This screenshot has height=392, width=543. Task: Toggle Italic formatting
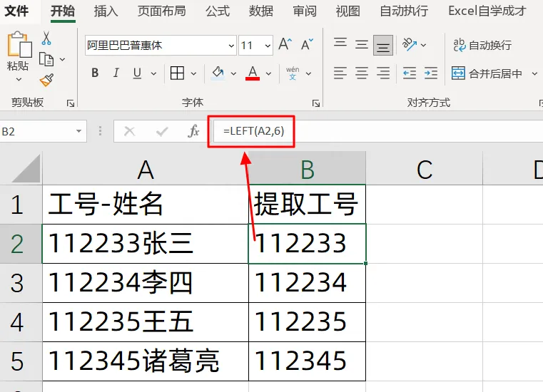click(116, 73)
